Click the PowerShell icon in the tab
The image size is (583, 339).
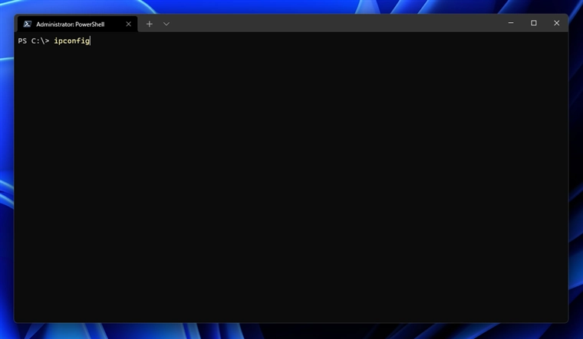tap(27, 24)
